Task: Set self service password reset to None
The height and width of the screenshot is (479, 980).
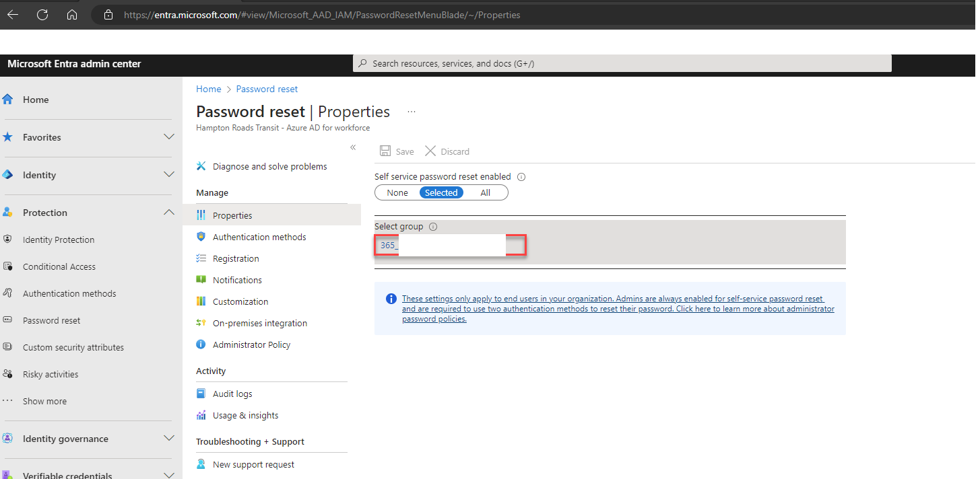Action: [x=397, y=192]
